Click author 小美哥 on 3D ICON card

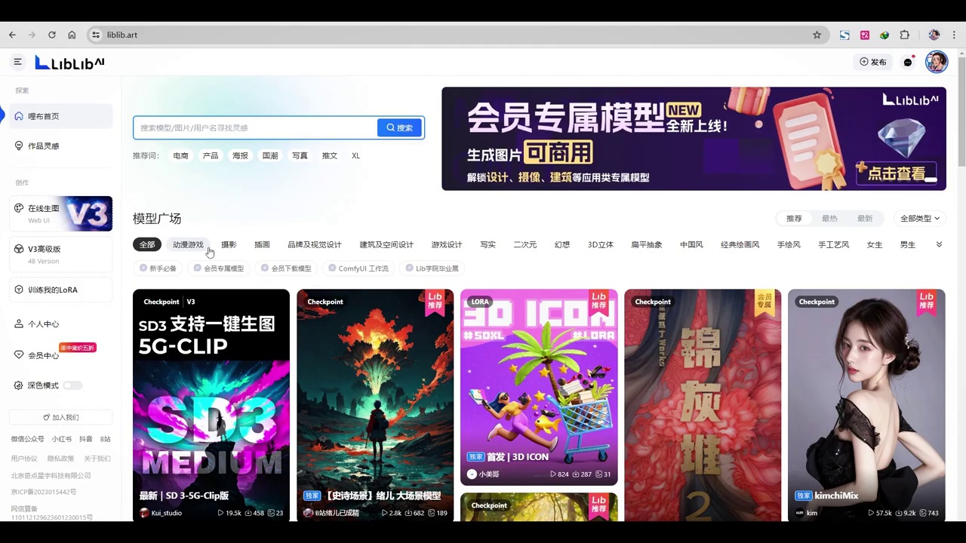pos(483,474)
